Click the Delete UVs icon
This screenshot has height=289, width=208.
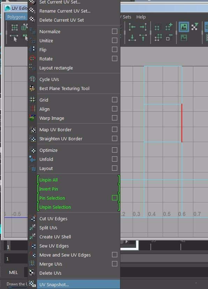click(x=32, y=273)
